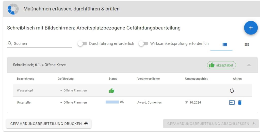This screenshot has height=133, width=260.
Task: Click the akzeptabel status chip
Action: pyautogui.click(x=221, y=65)
